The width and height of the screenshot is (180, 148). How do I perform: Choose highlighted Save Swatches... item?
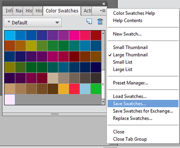point(143,104)
